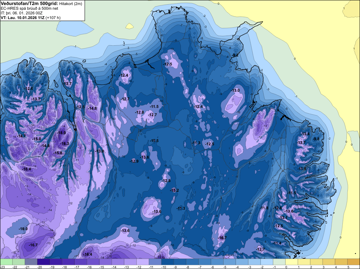
Task: Click the pale green swatch between -1 and 0
Action: point(279,262)
